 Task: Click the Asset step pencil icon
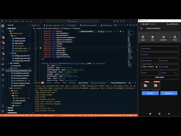point(152,37)
